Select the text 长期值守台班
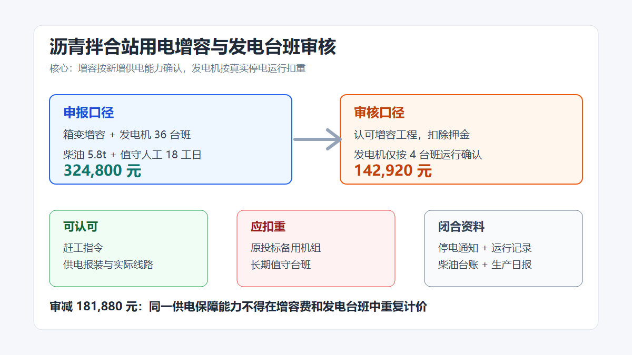Image resolution: width=632 pixels, height=355 pixels. 281,265
